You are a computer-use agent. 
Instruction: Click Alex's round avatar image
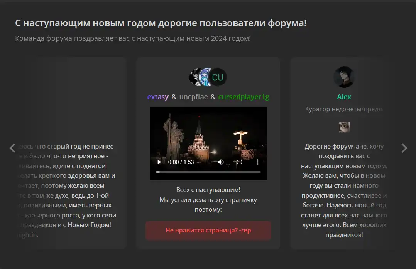point(344,77)
